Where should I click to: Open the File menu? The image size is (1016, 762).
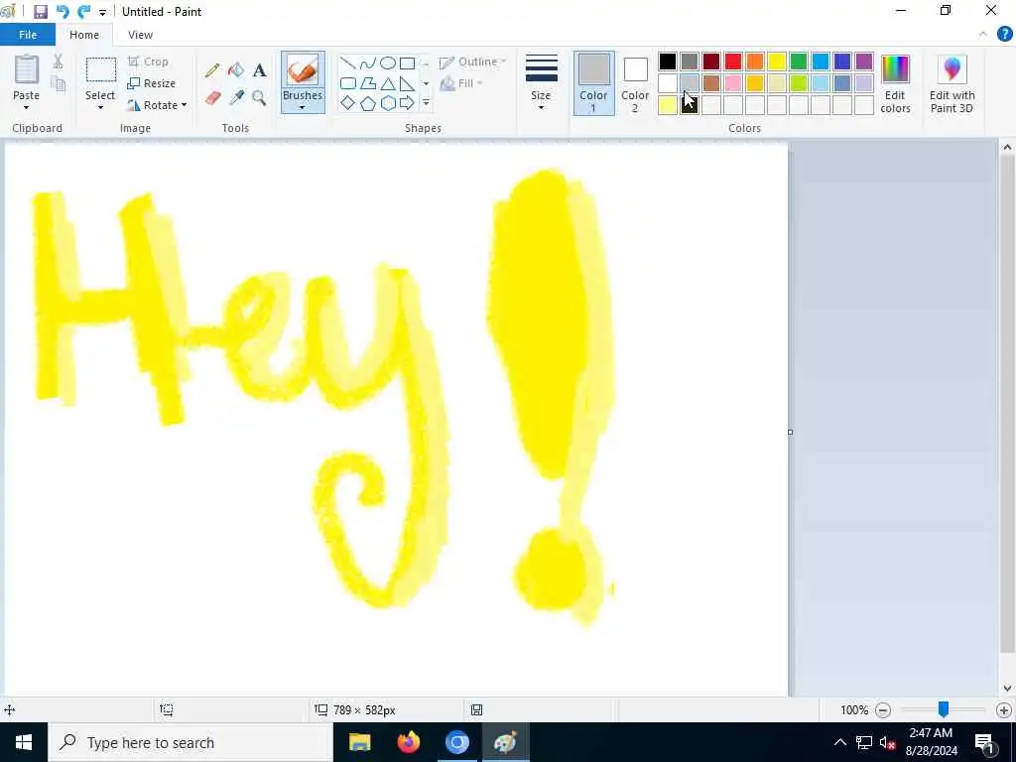click(x=27, y=35)
